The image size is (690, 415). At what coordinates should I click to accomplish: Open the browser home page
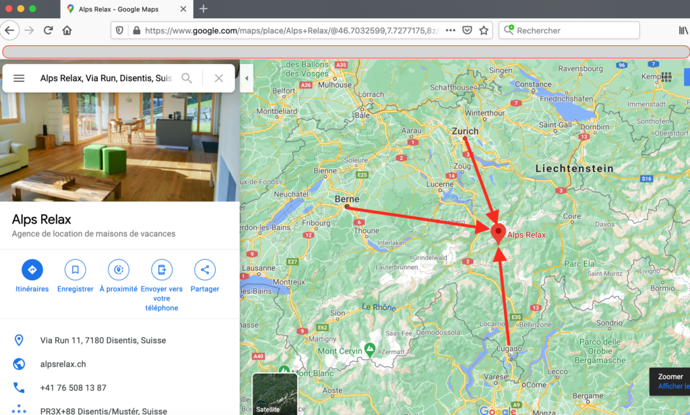67,30
